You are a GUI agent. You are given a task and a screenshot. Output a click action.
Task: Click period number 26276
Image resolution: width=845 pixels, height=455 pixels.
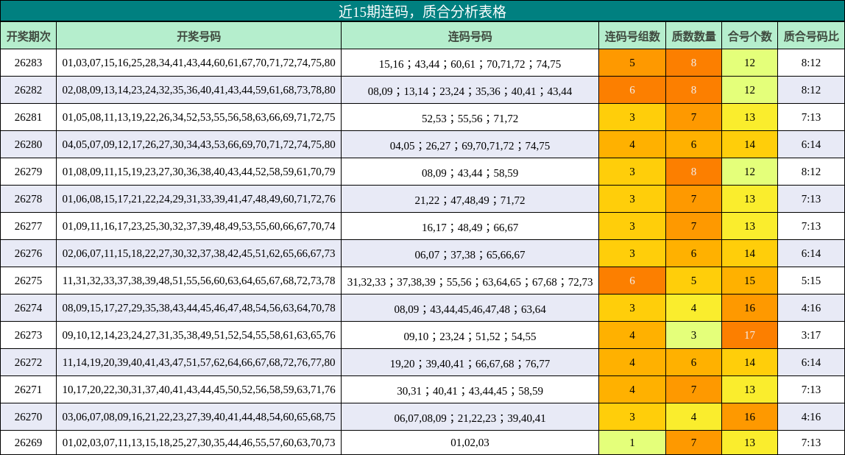(28, 253)
